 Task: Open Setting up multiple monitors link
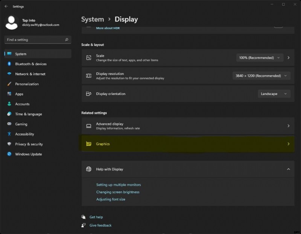coord(119,185)
